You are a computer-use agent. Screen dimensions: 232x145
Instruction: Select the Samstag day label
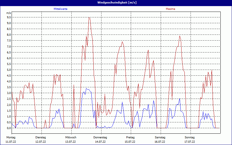[160, 137]
